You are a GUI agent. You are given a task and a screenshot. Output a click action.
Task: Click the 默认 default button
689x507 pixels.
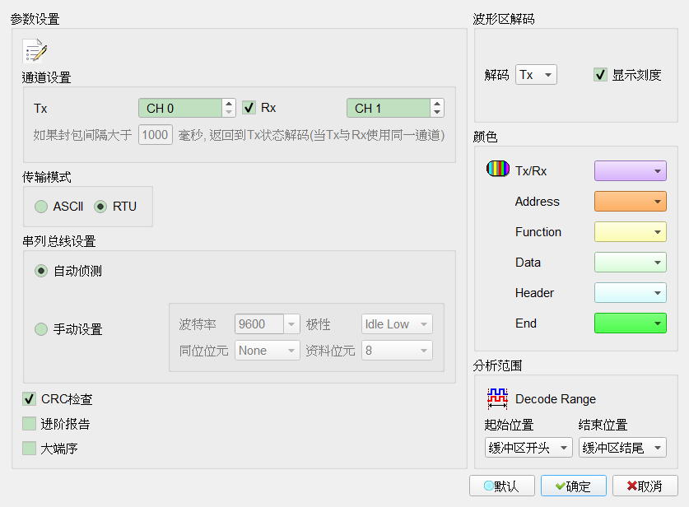click(502, 486)
